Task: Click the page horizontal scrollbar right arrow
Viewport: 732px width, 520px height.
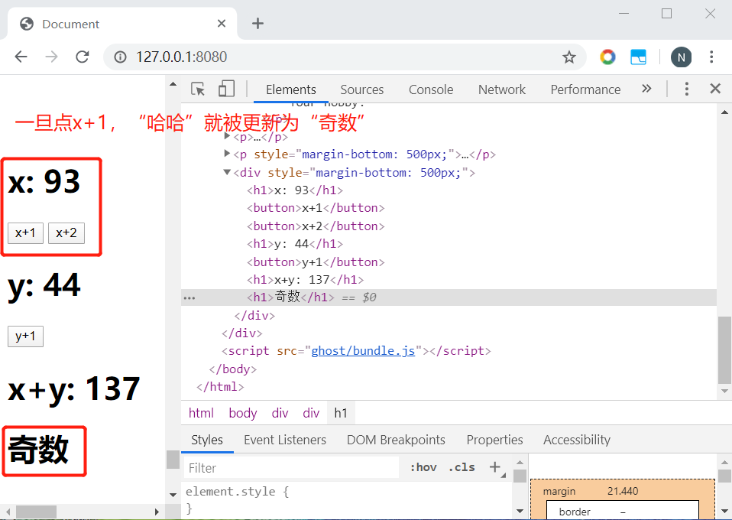Action: [157, 511]
